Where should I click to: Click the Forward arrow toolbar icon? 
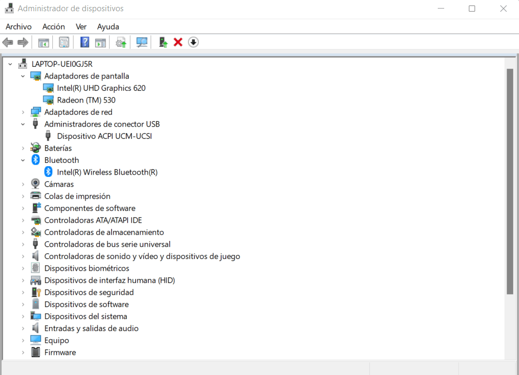[x=22, y=42]
